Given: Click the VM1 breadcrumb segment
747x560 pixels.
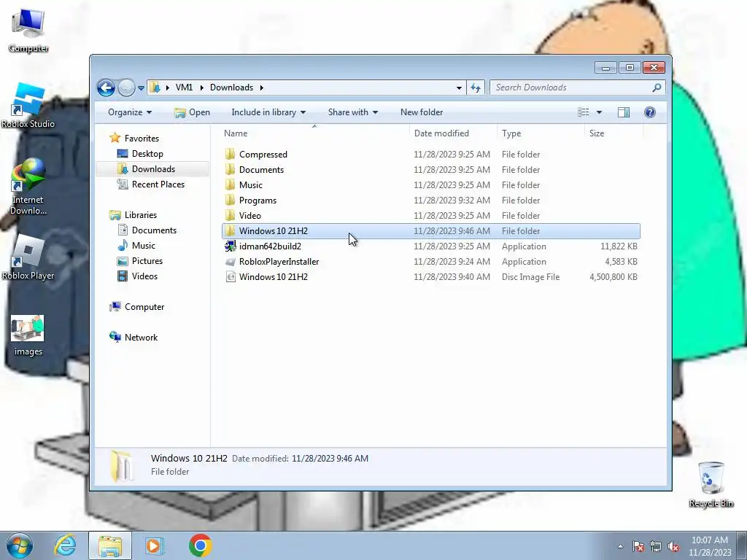Looking at the screenshot, I should tap(184, 87).
